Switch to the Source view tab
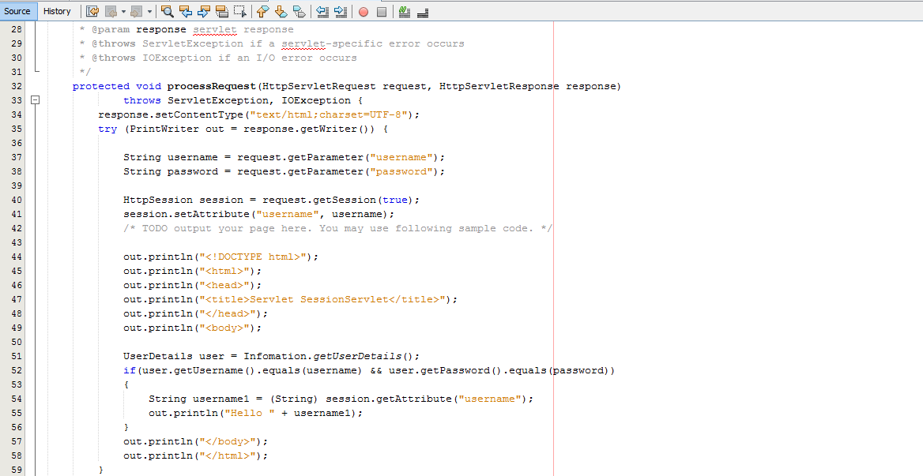Screen dimensions: 923x476 pyautogui.click(x=17, y=11)
